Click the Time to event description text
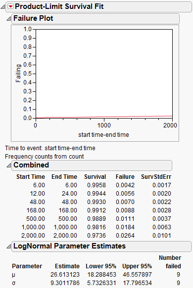This screenshot has height=288, width=193. click(50, 148)
